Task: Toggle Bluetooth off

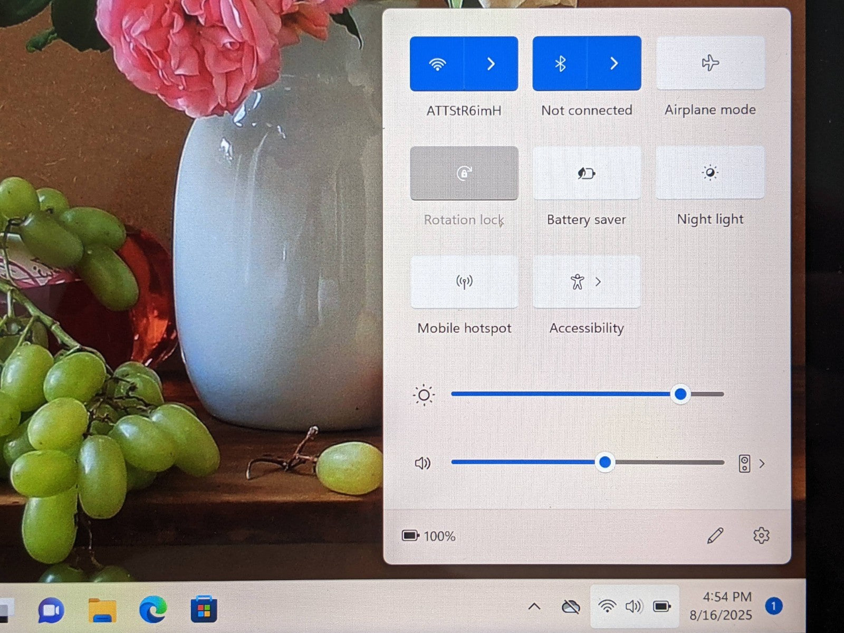Action: click(x=560, y=64)
